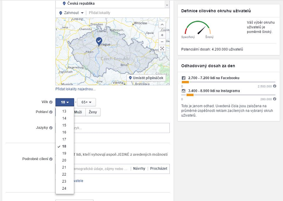Click the Facebook reach orange bar
The height and width of the screenshot is (201, 283).
(x=185, y=82)
